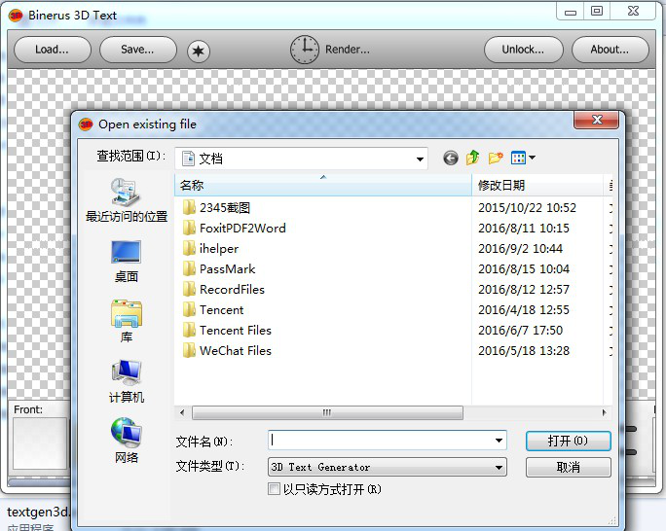666x531 pixels.
Task: Select the FoxitPDF2Word folder
Action: (x=234, y=229)
